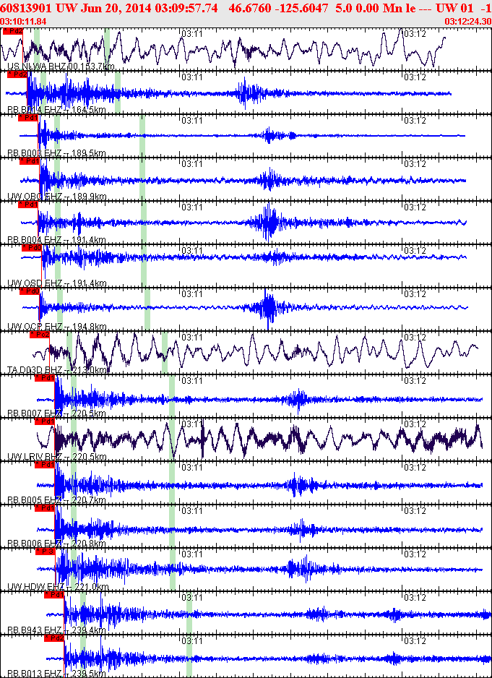Click the PB.B007 EHZ 220.5km station label
The image size is (492, 678).
pos(56,413)
